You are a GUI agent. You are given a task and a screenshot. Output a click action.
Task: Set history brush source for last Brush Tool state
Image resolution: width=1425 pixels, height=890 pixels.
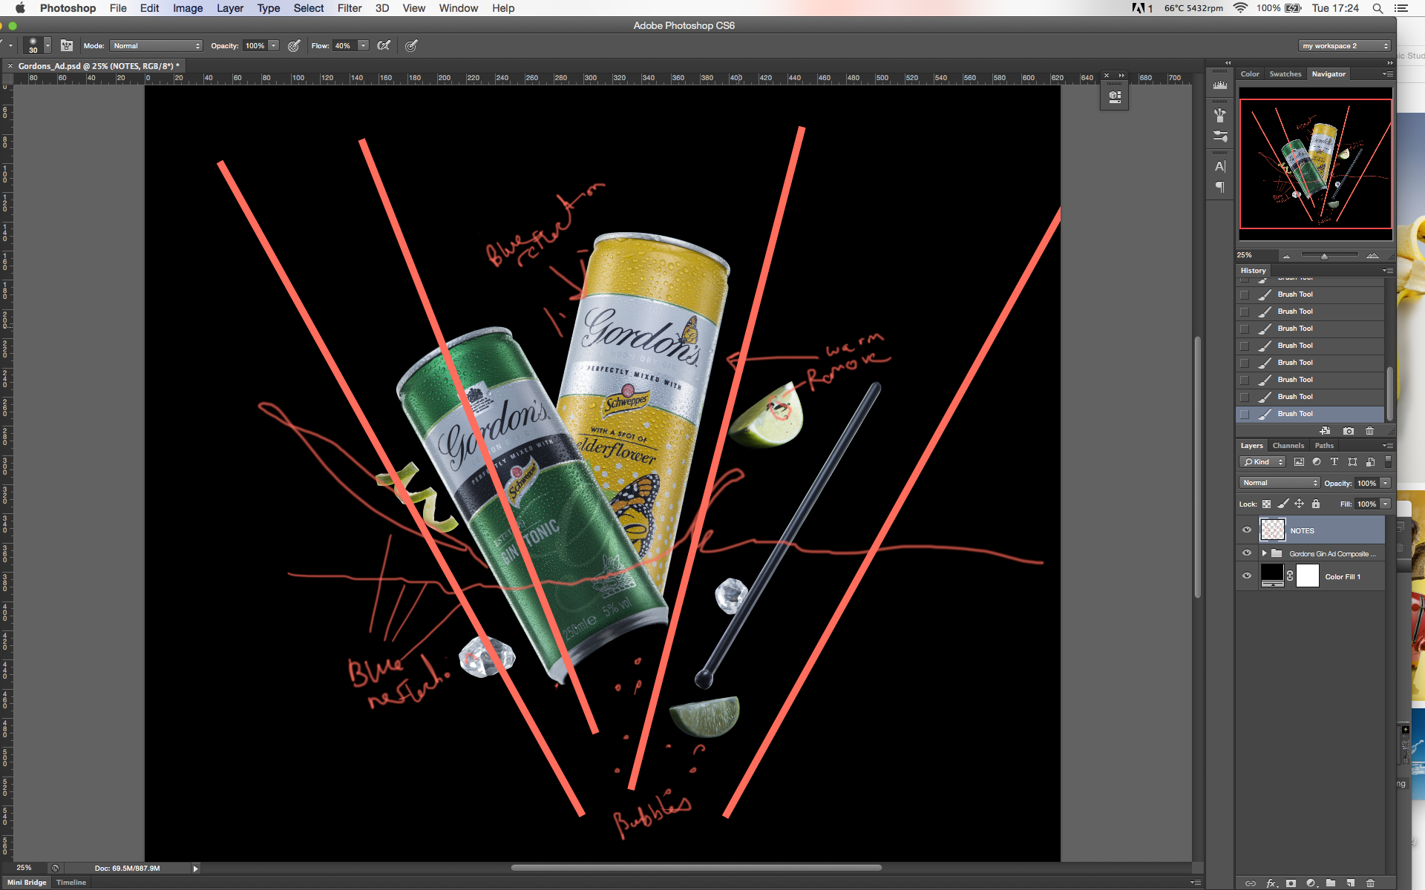coord(1245,414)
